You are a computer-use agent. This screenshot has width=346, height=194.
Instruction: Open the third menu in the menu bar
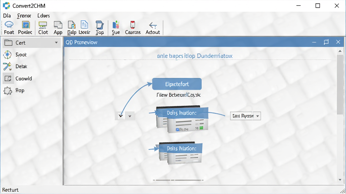(x=44, y=15)
